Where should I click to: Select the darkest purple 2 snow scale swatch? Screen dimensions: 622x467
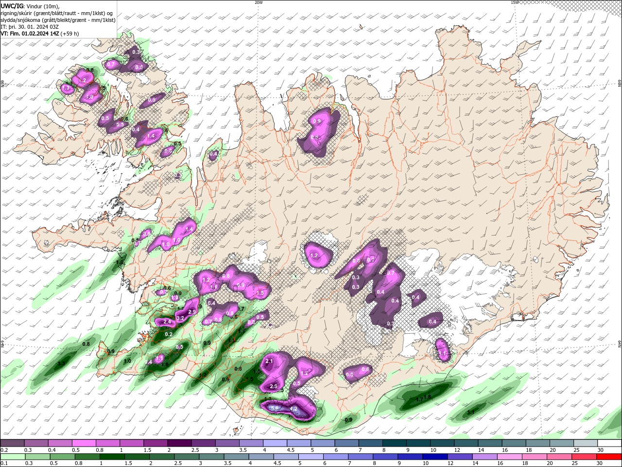click(179, 443)
